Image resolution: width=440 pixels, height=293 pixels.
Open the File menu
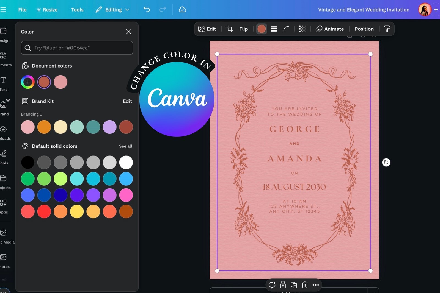coord(22,10)
